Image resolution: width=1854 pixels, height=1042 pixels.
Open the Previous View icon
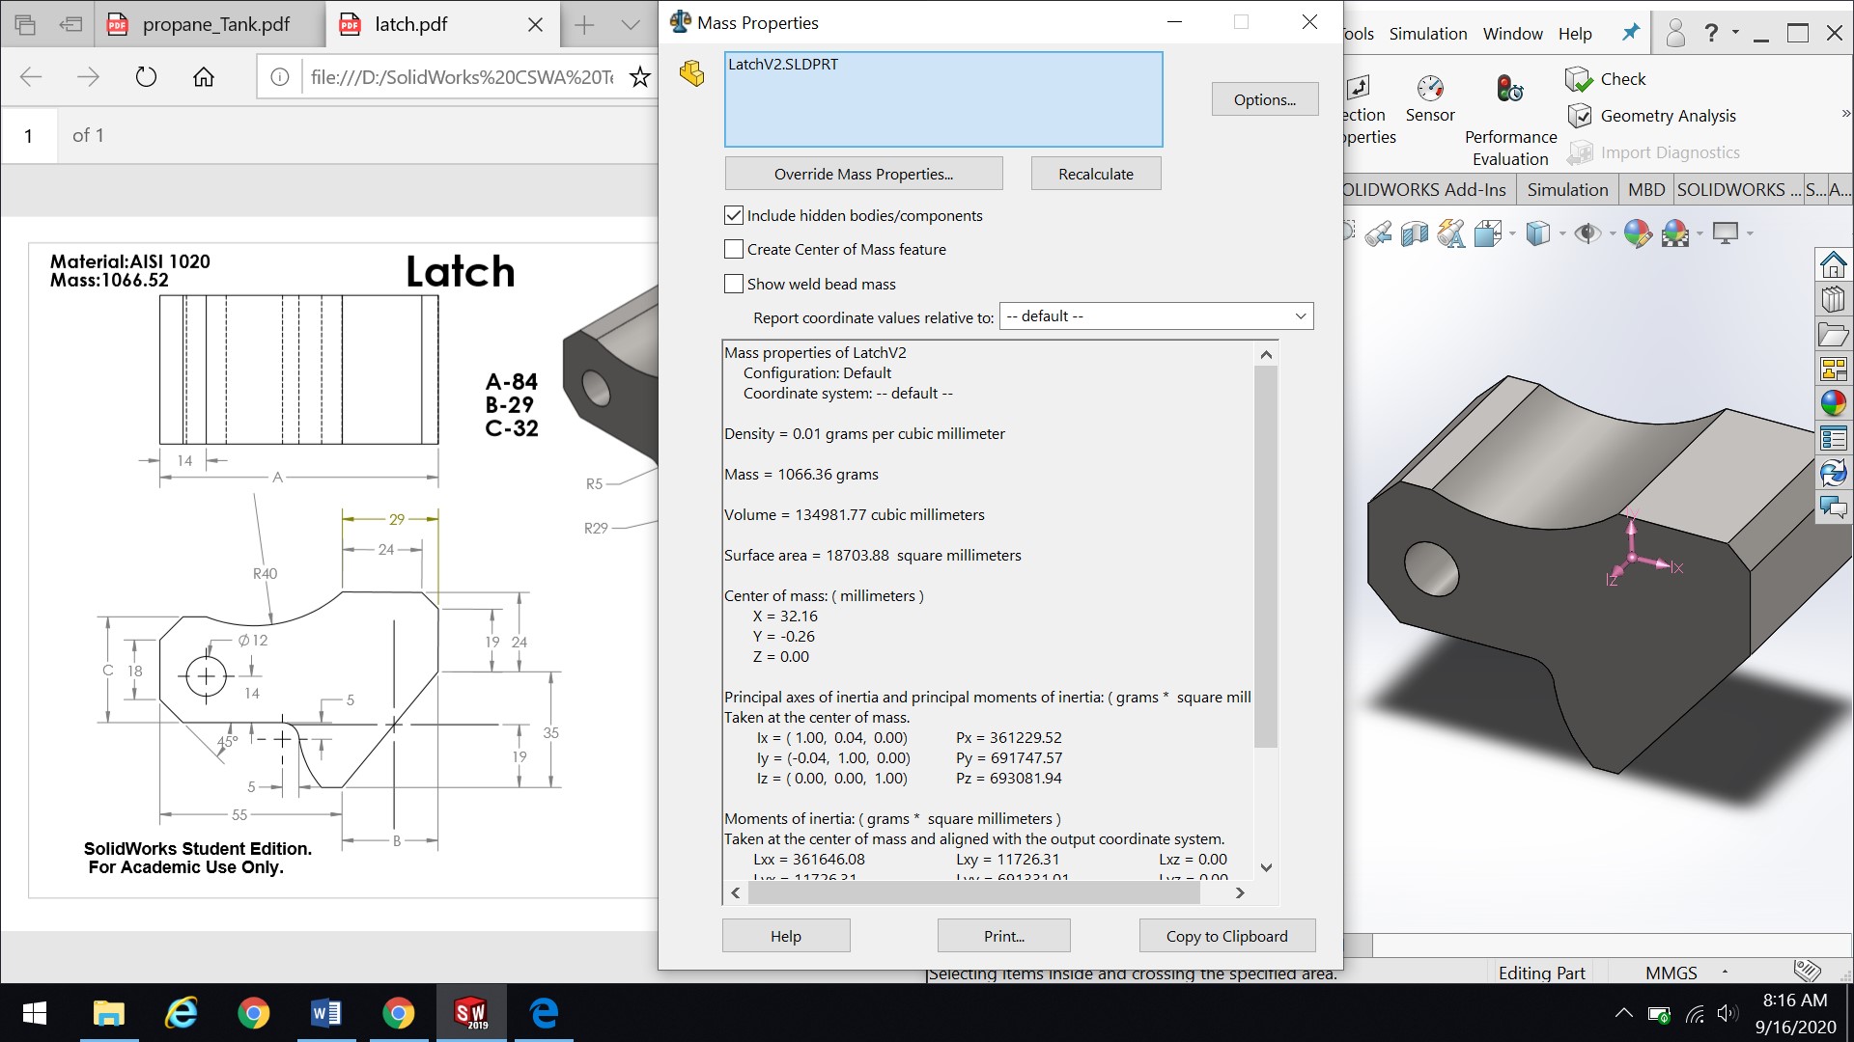click(1378, 233)
